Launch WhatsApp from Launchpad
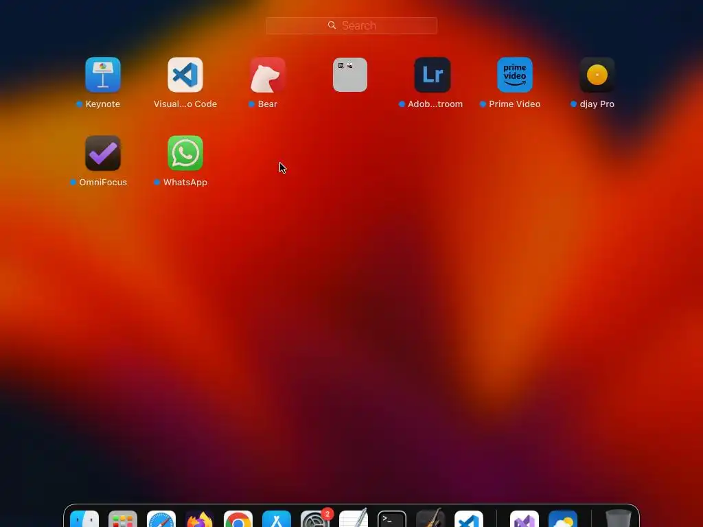Screen dimensions: 703x527 tap(185, 153)
